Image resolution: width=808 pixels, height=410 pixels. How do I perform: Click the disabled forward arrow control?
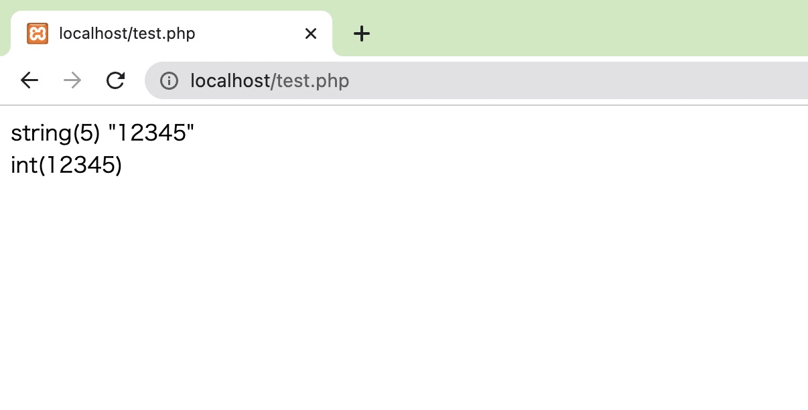point(72,80)
